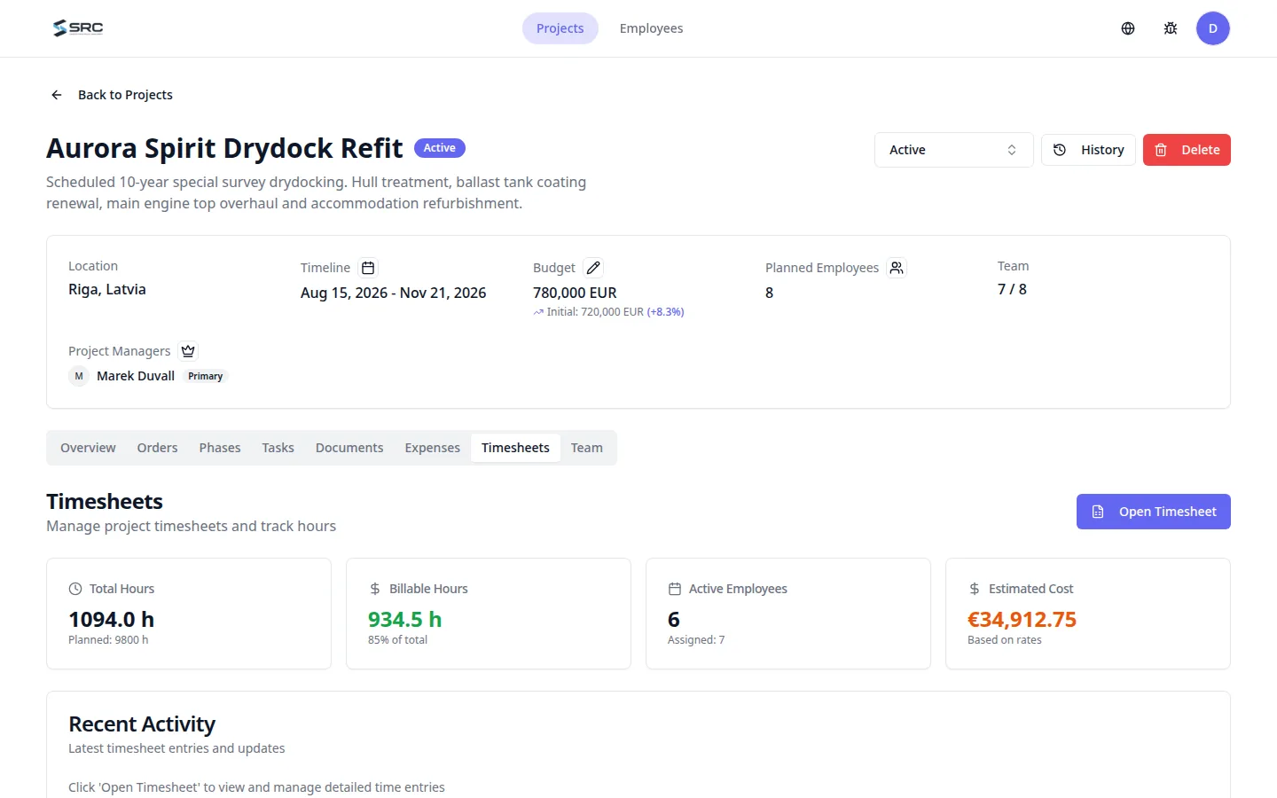Open the Active status dropdown

click(953, 150)
